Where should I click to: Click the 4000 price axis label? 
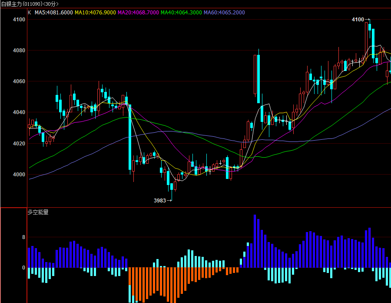click(19, 175)
